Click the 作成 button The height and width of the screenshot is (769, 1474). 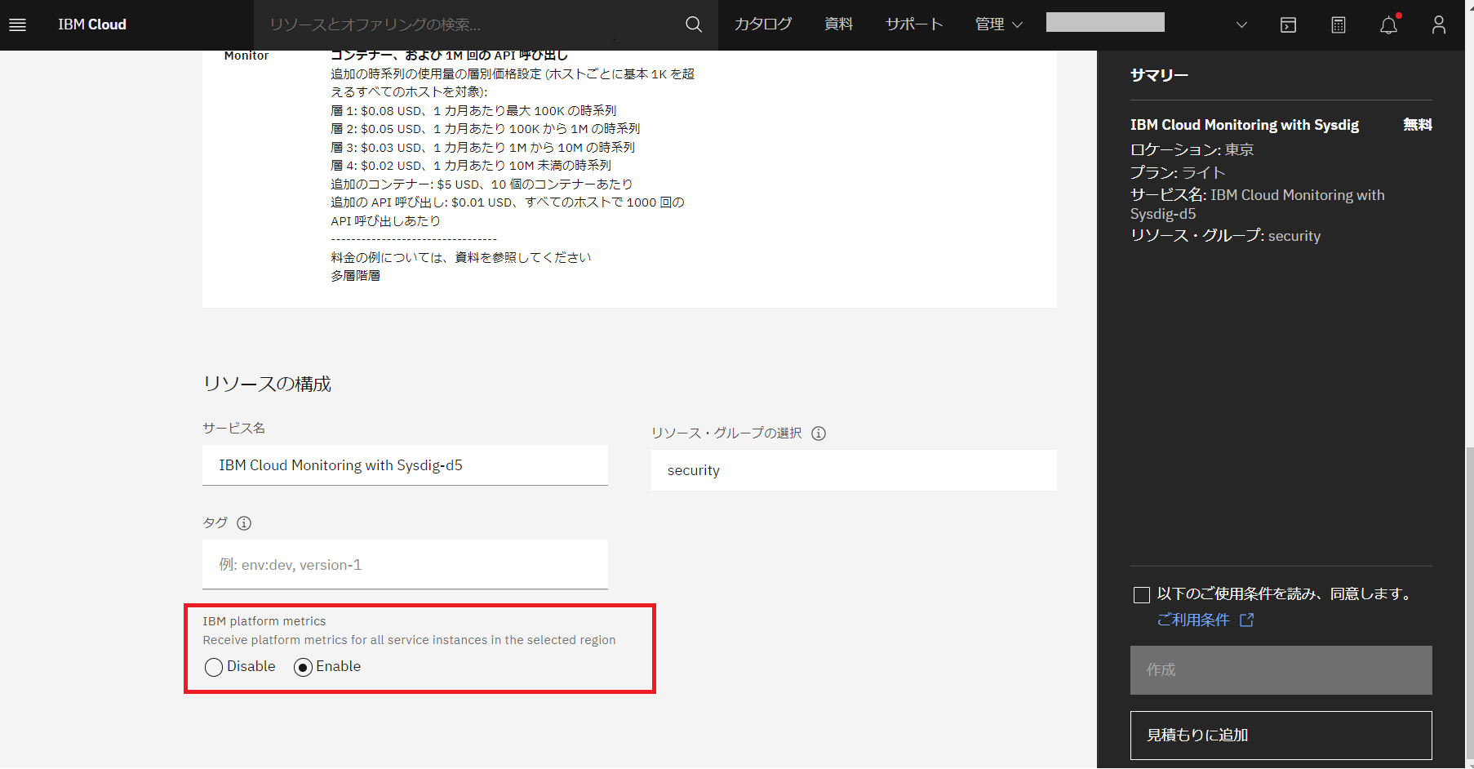1281,670
